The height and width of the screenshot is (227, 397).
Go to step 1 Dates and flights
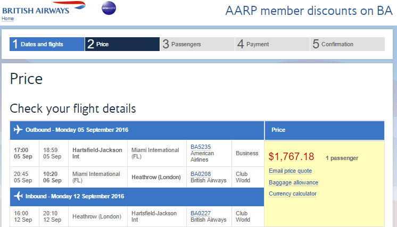click(x=47, y=44)
